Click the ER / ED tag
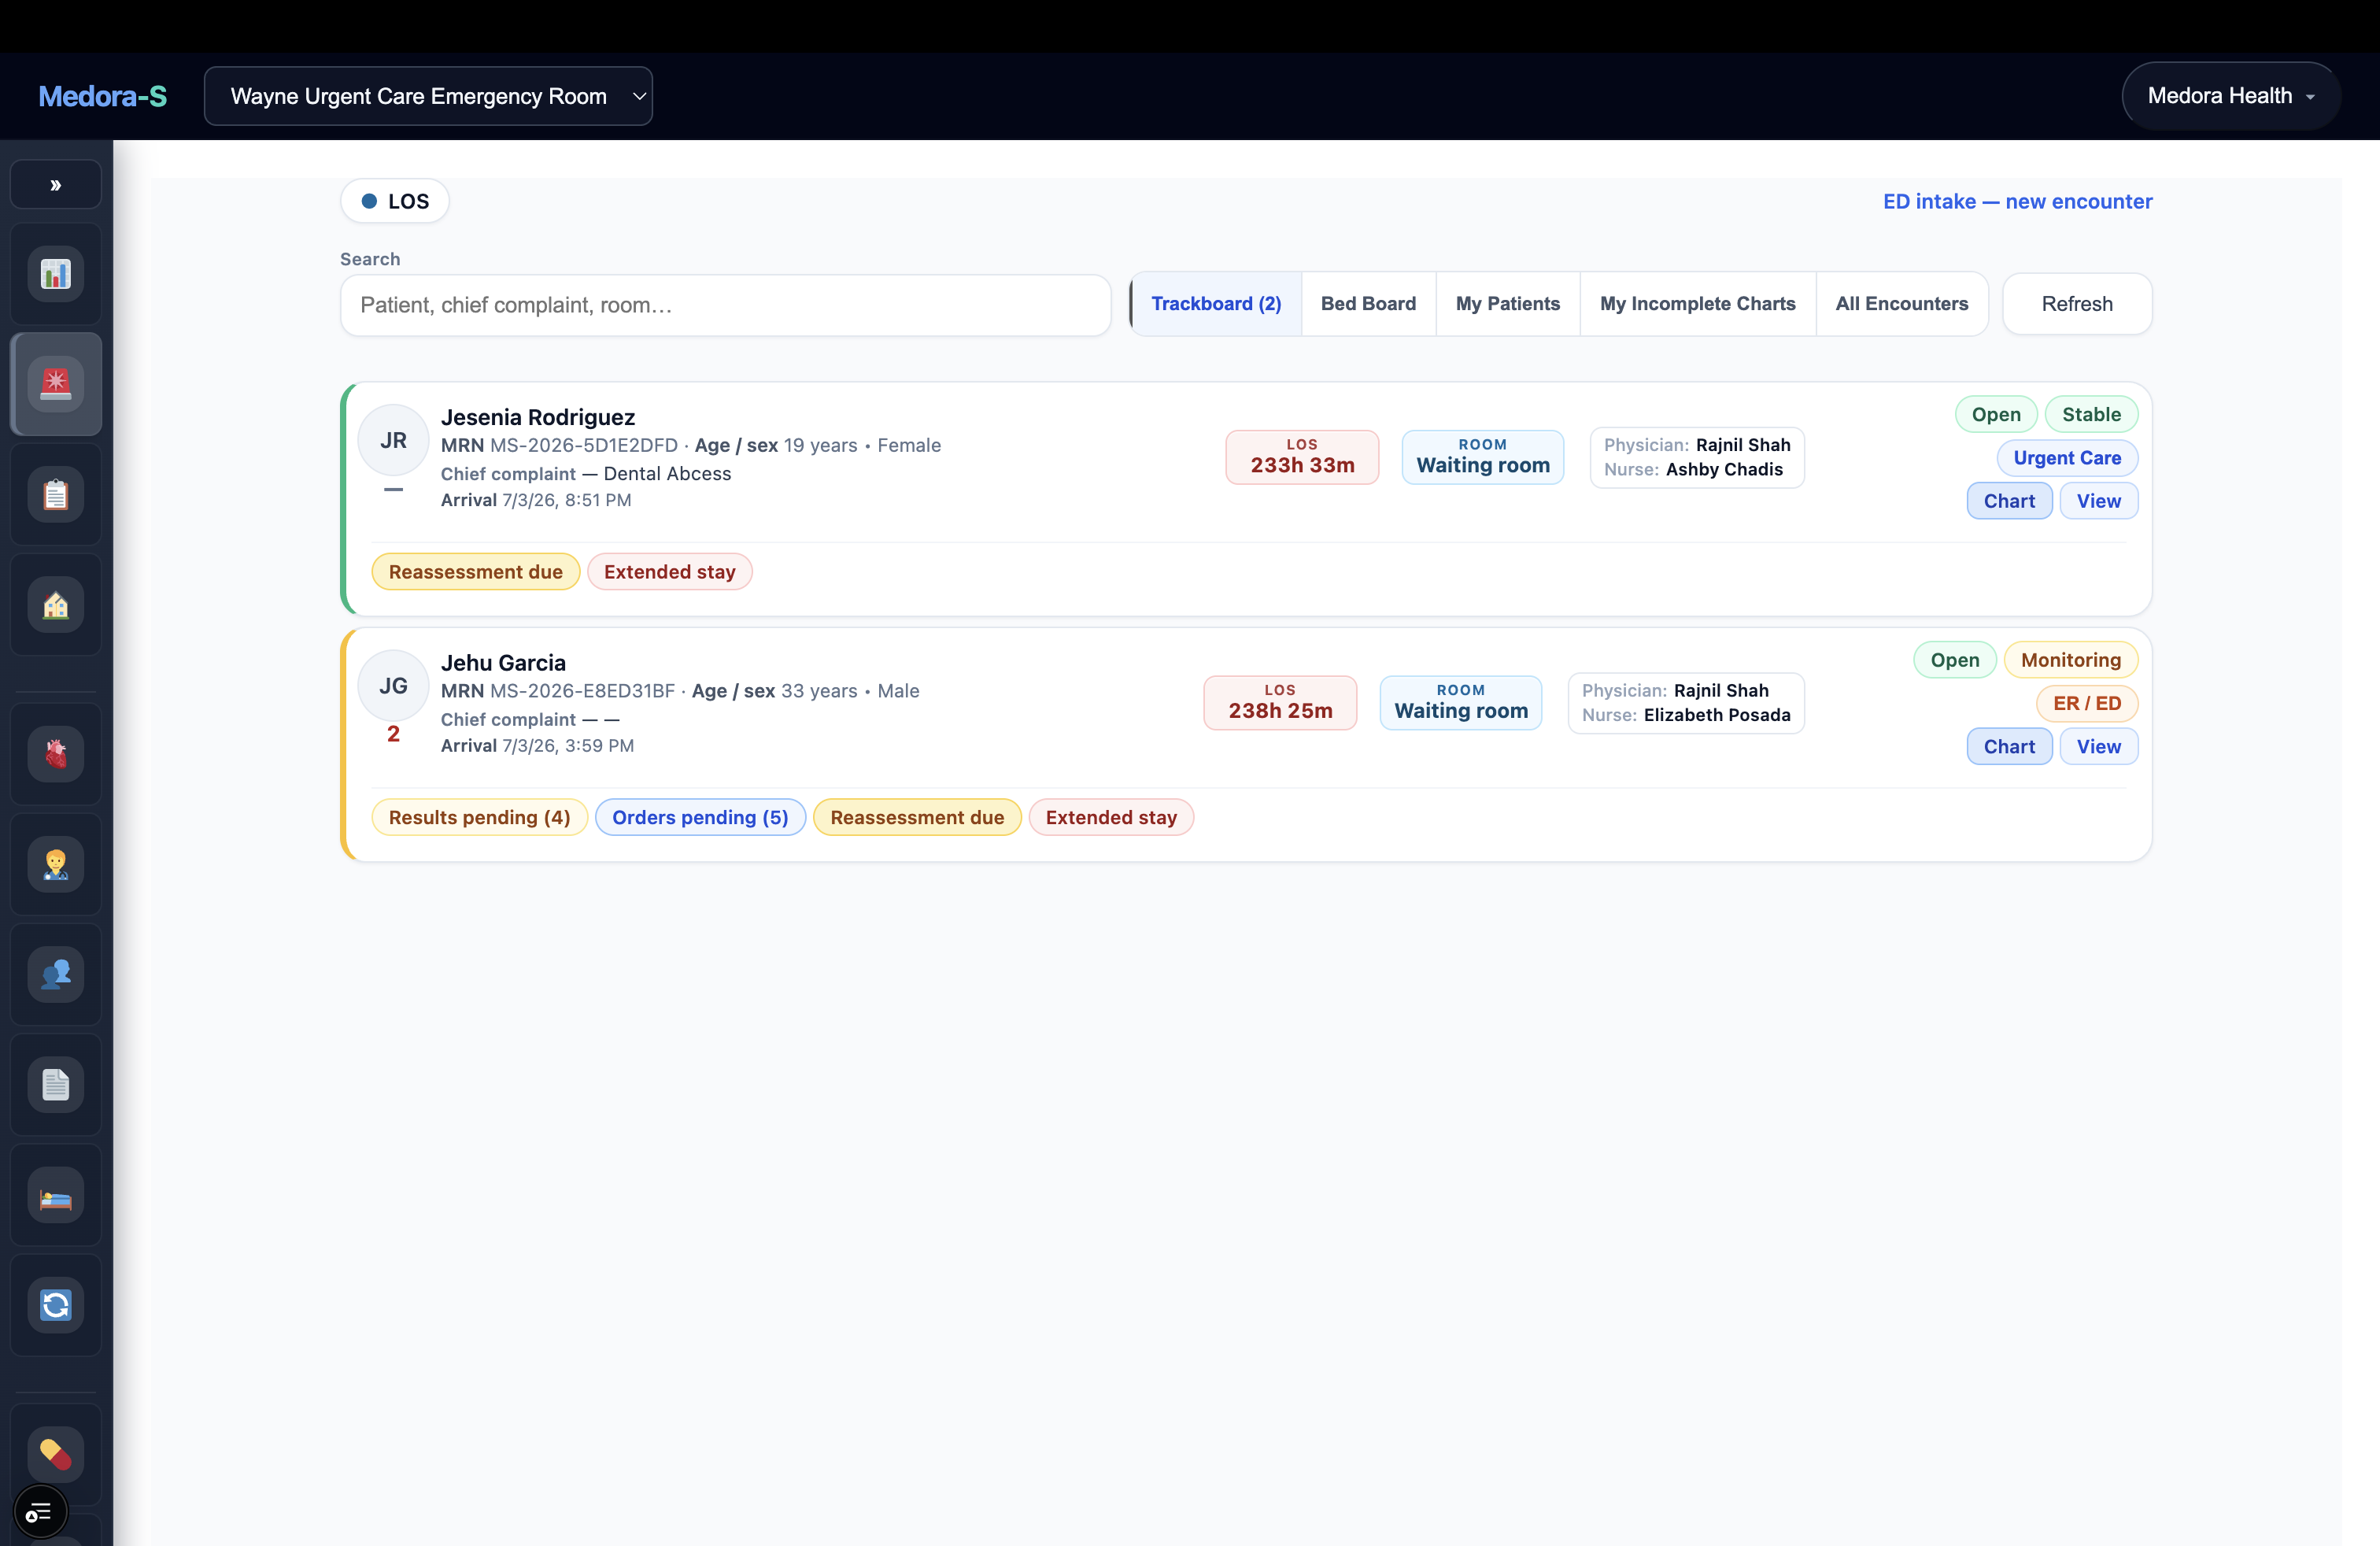This screenshot has height=1546, width=2380. (x=2087, y=704)
